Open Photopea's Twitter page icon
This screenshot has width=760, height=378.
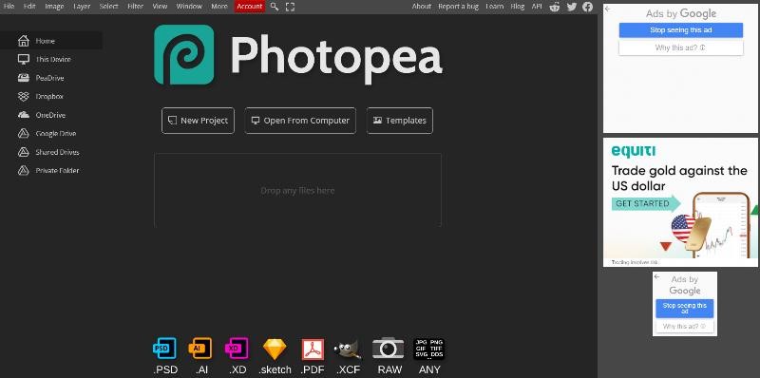pyautogui.click(x=572, y=7)
